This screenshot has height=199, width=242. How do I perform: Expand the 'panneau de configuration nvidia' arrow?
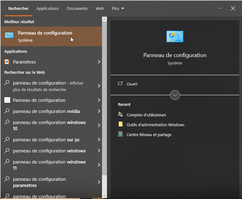coord(99,111)
